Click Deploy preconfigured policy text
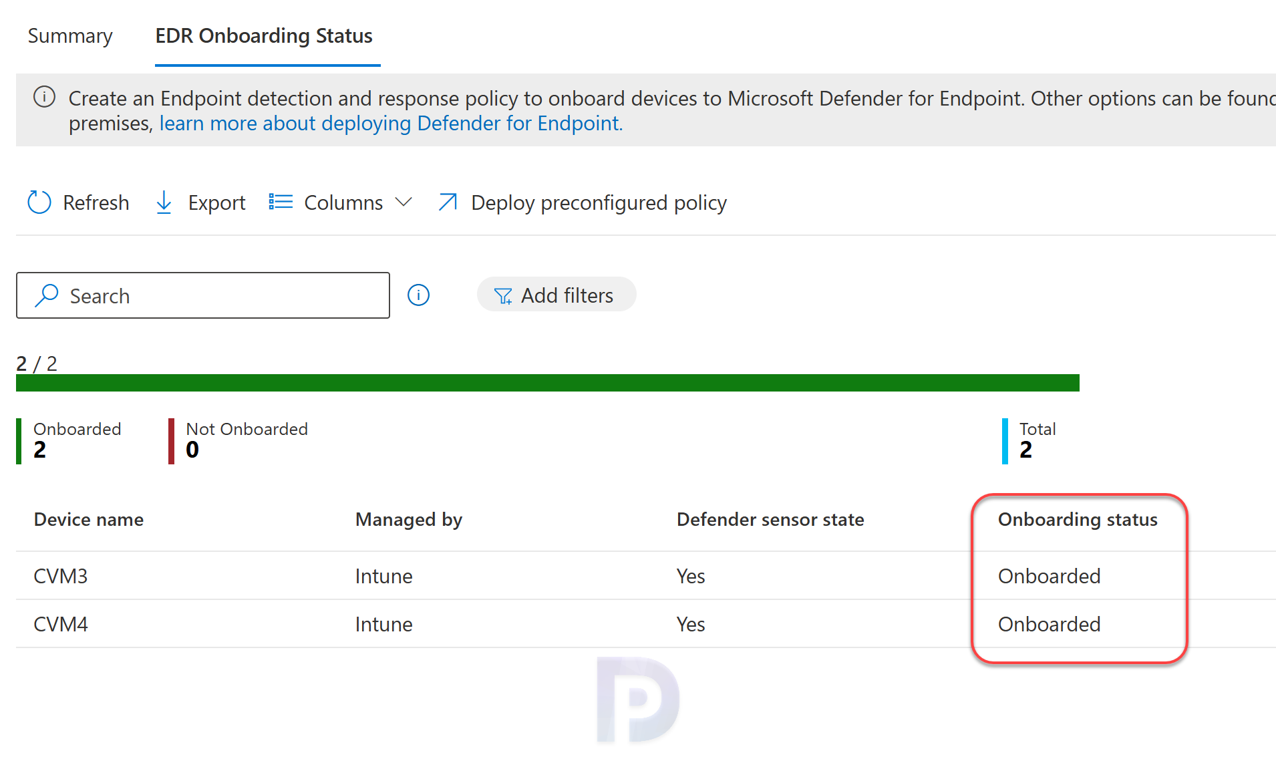The width and height of the screenshot is (1276, 757). (x=599, y=202)
